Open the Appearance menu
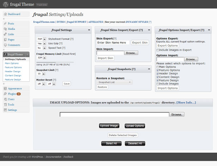The width and height of the screenshot is (217, 166). (x=15, y=88)
